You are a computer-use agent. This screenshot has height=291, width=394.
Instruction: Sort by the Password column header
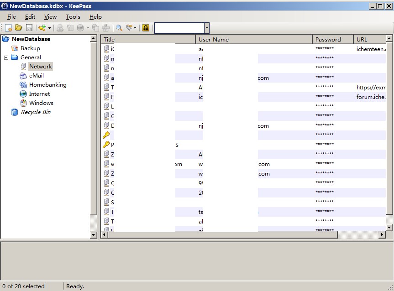coord(333,39)
